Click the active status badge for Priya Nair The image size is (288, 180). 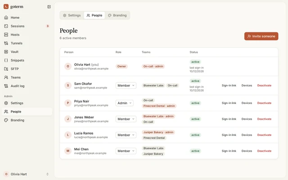coord(195,103)
